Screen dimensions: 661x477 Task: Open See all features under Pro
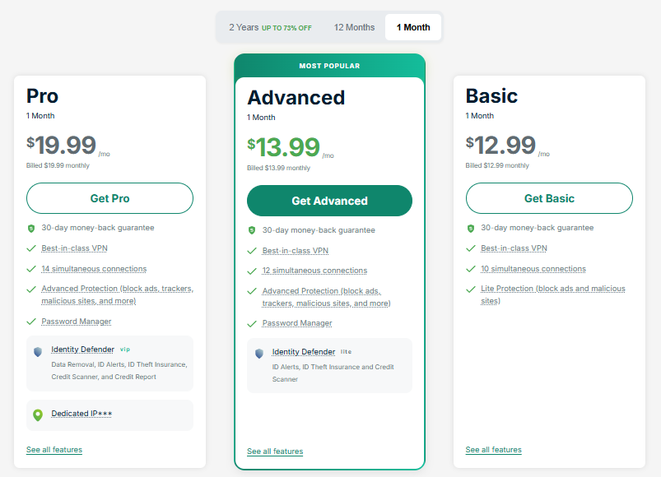(54, 450)
